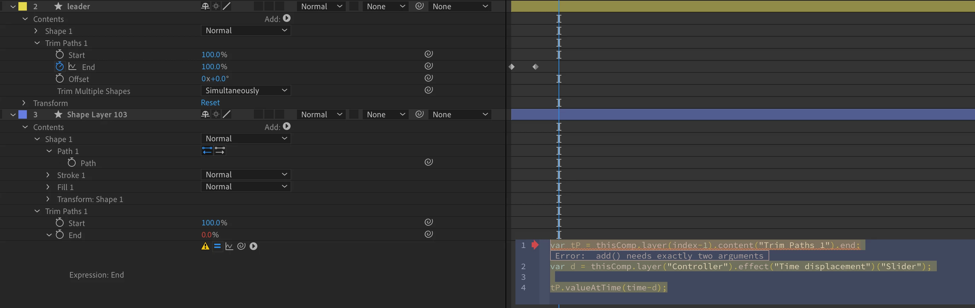Collapse Path 1 group
The image size is (975, 308).
click(x=49, y=150)
